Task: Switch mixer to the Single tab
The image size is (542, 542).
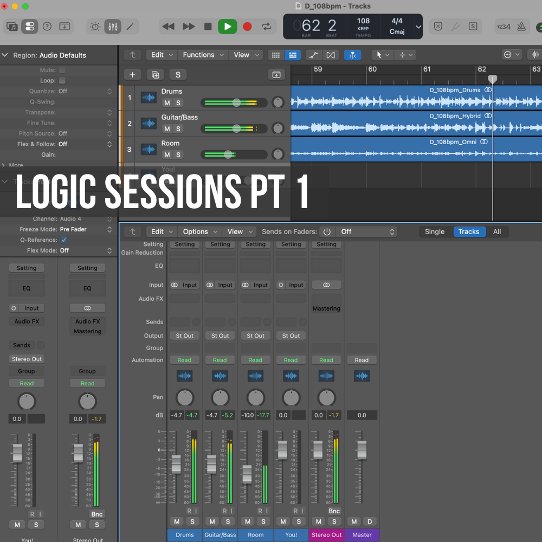Action: (435, 231)
